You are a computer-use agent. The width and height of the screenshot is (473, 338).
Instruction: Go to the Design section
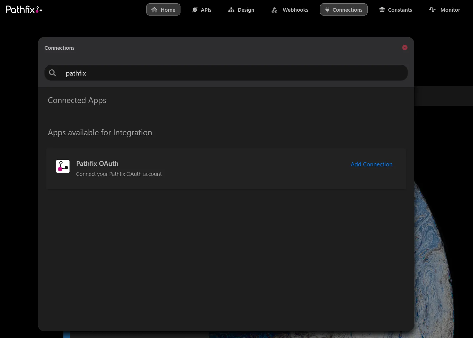click(x=241, y=10)
